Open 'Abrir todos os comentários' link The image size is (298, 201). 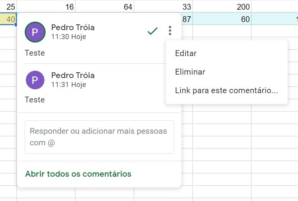[x=78, y=174]
